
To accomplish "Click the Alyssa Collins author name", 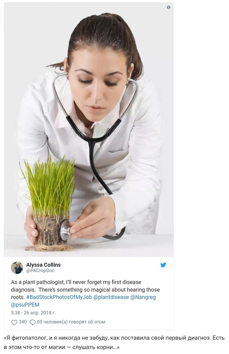I will [x=44, y=265].
